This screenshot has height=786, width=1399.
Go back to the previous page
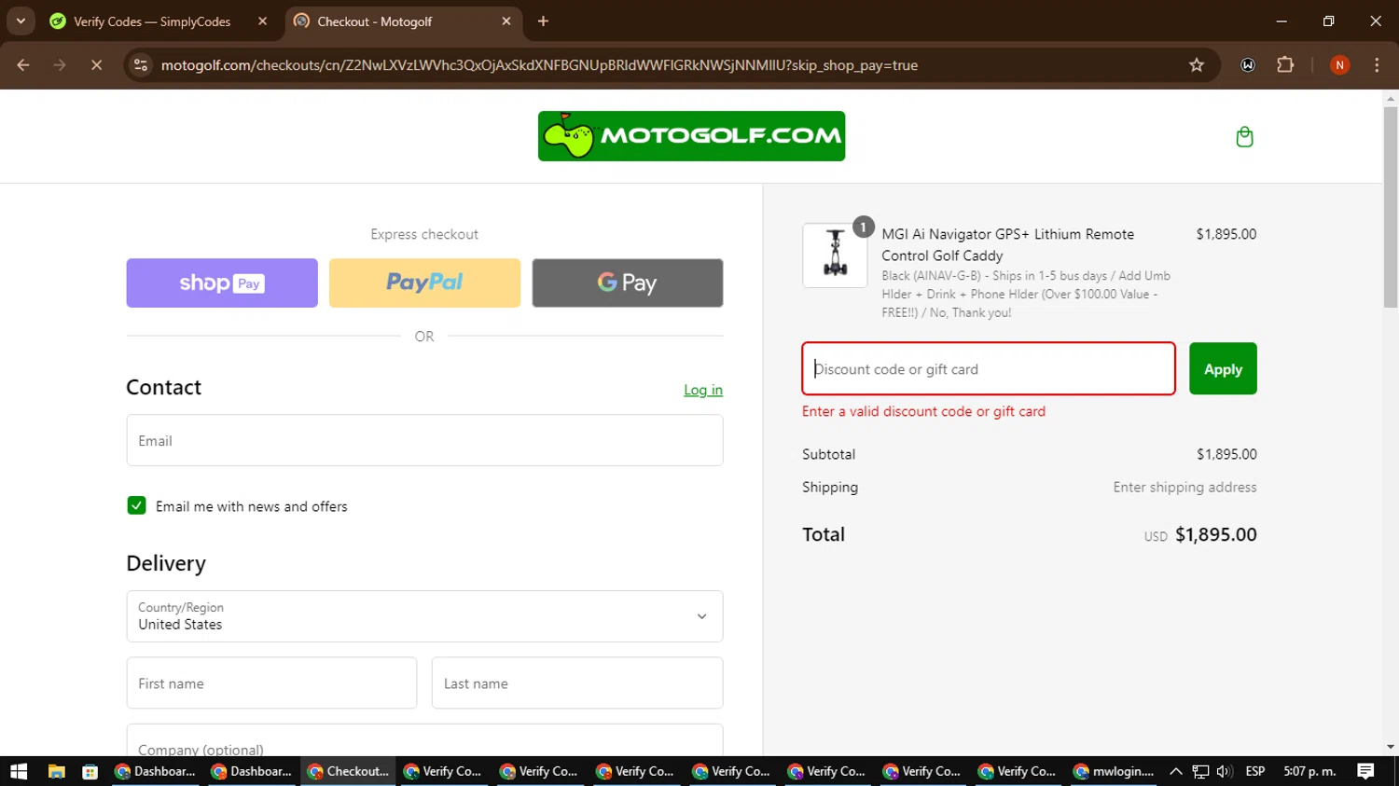point(23,65)
